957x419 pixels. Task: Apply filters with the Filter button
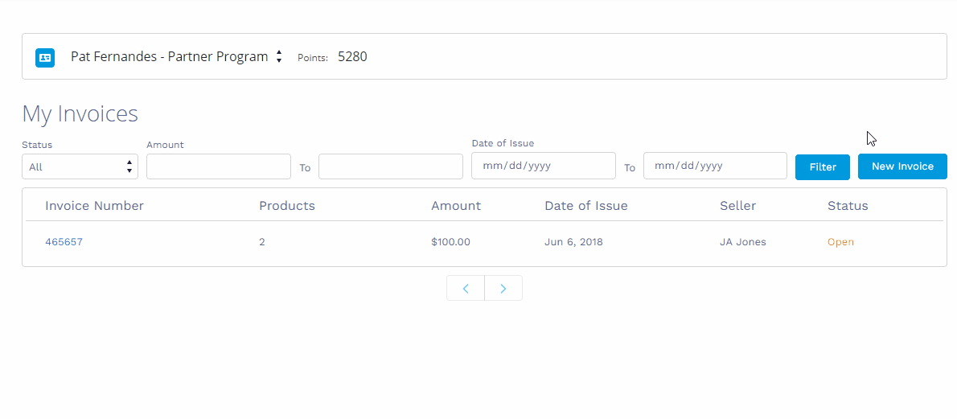point(823,166)
